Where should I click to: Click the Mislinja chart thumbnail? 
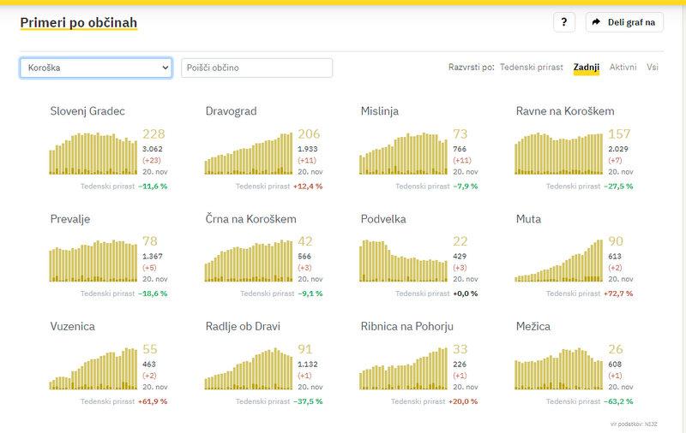point(405,152)
